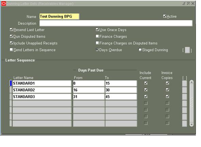The image size is (201, 147).
Task: Click the From field with value 16
Action: pyautogui.click(x=89, y=90)
